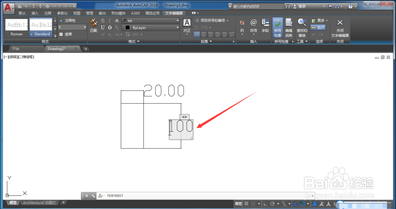The width and height of the screenshot is (396, 209).
Task: Expand the text style gallery list
Action: (x=55, y=36)
